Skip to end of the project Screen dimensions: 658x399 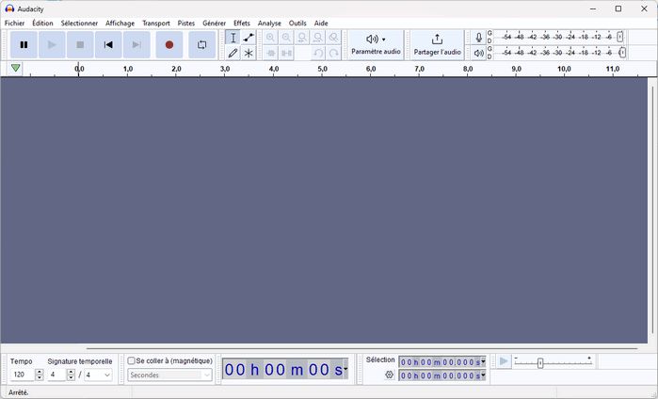click(x=136, y=44)
